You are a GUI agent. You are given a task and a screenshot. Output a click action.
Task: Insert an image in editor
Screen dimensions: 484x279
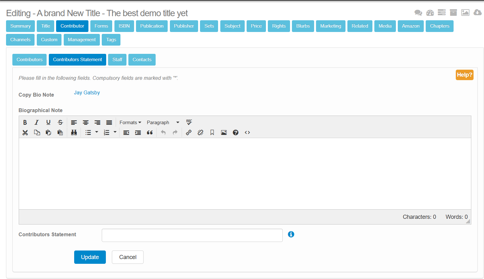[224, 133]
